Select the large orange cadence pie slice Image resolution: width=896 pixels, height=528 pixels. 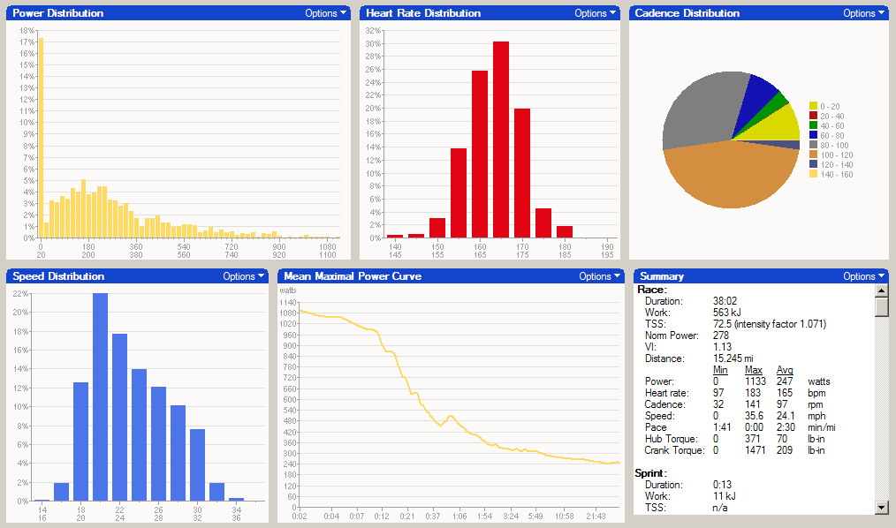[726, 177]
